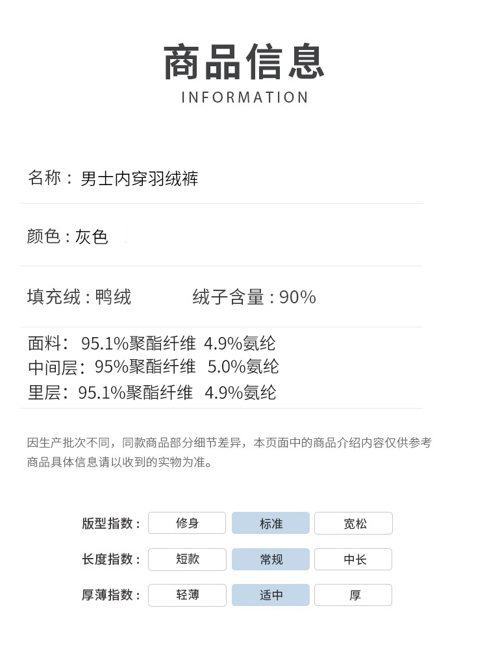Image resolution: width=487 pixels, height=645 pixels.
Task: Click the highlighted 常规 length option
Action: click(271, 559)
